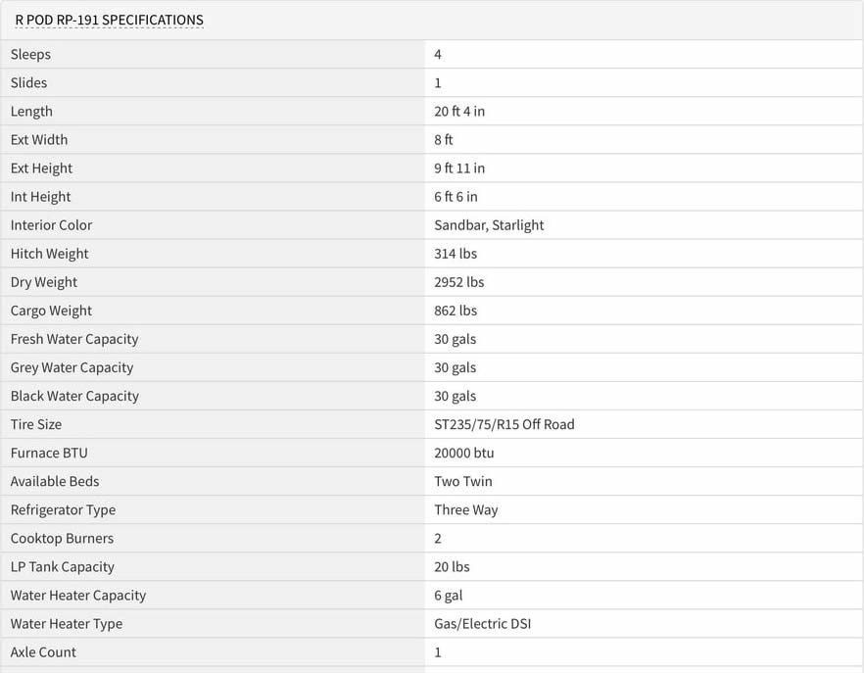This screenshot has height=673, width=864.
Task: Select the Furnace BTU value 20000 btu
Action: click(464, 454)
